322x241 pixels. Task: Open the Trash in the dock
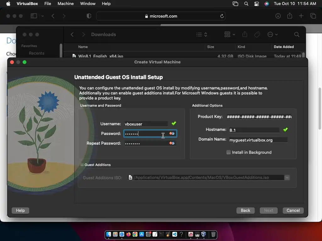pyautogui.click(x=214, y=234)
